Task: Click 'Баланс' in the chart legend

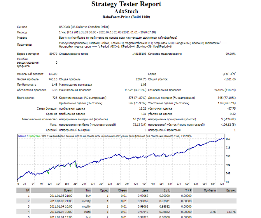Action: (22, 136)
